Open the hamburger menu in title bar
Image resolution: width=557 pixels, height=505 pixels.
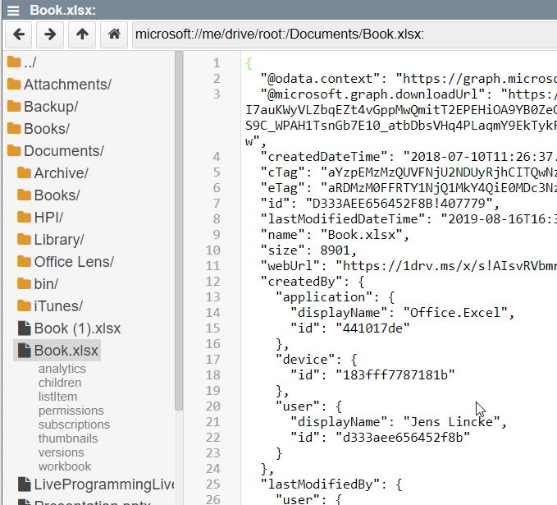coord(13,10)
